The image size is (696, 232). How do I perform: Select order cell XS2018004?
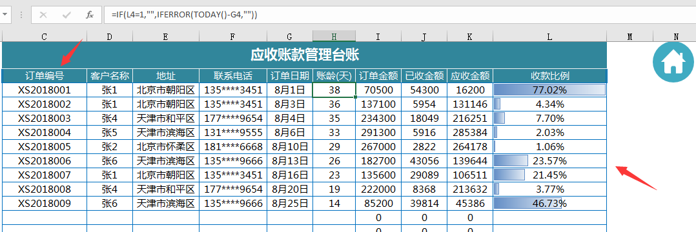(45, 132)
